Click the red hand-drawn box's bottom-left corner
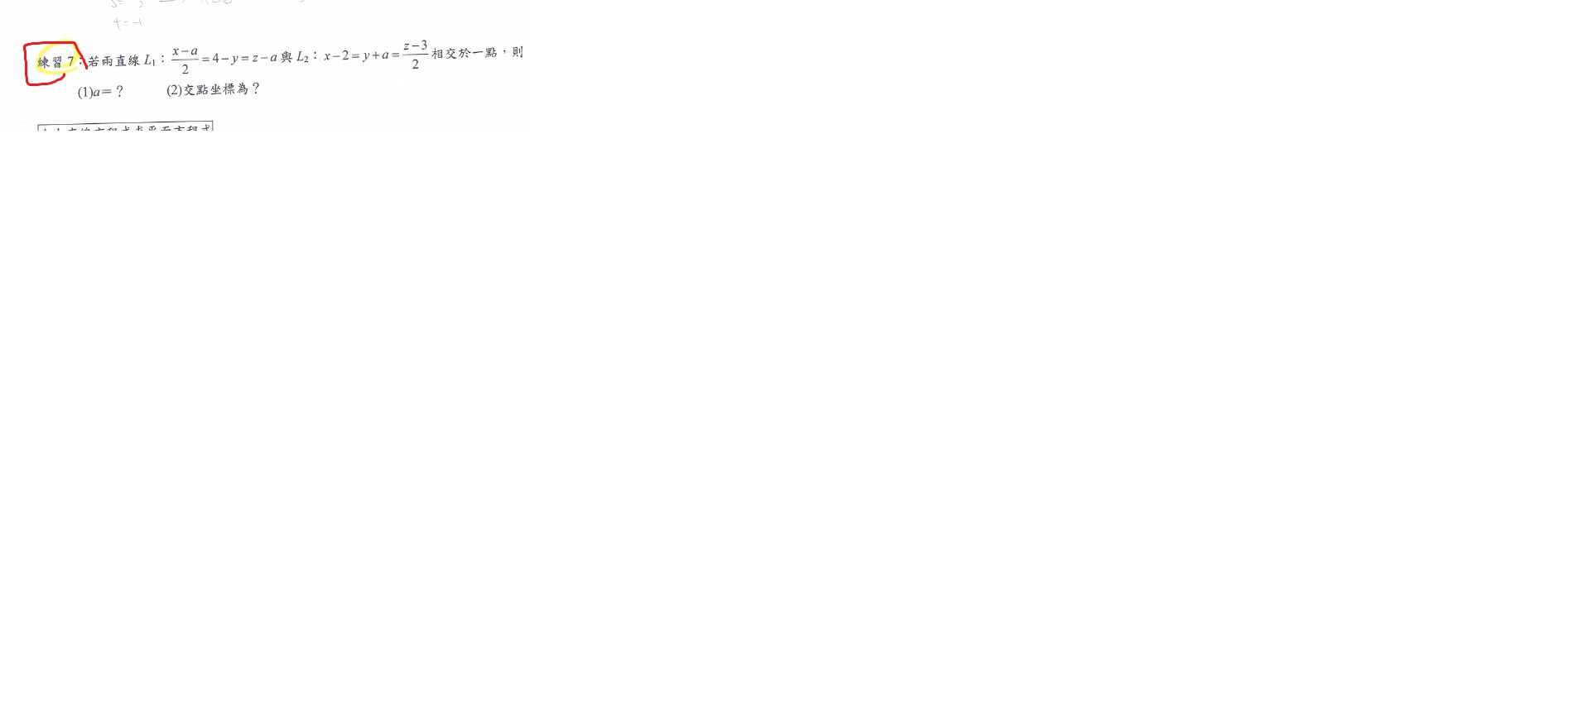 [29, 81]
